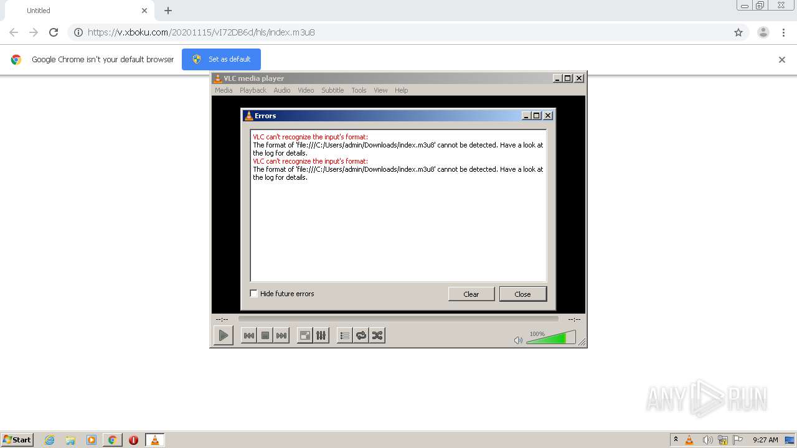This screenshot has height=448, width=797.
Task: Skip to previous track in VLC
Action: click(248, 335)
